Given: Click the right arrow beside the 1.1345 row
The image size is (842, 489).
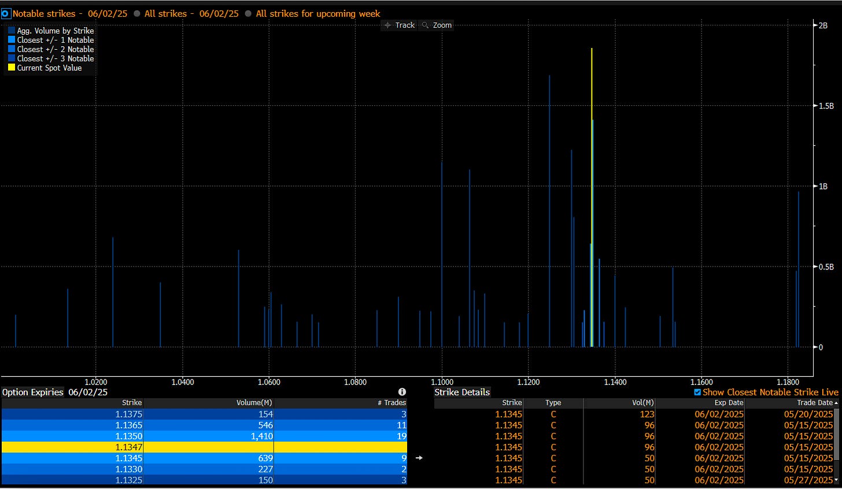Looking at the screenshot, I should pyautogui.click(x=419, y=458).
